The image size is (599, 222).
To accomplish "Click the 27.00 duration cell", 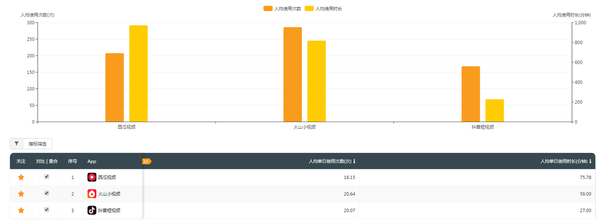I will [x=585, y=210].
